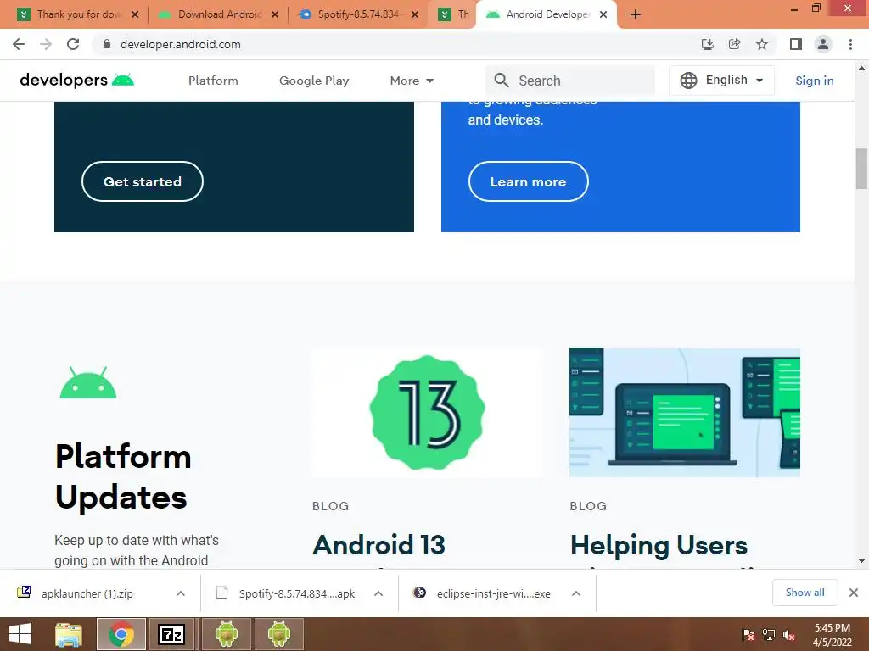Close the downloads bar

click(854, 593)
